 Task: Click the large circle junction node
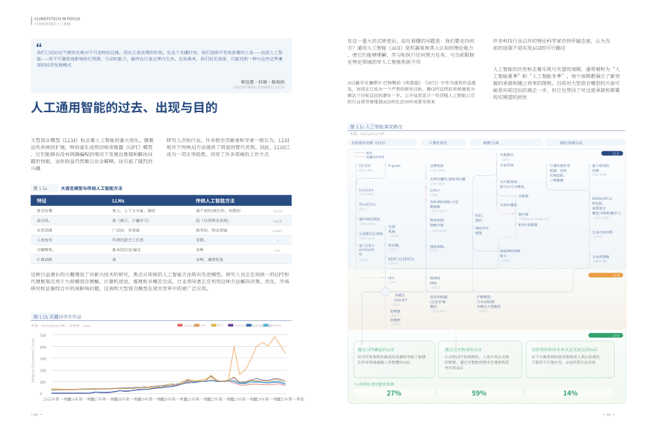tap(385, 292)
